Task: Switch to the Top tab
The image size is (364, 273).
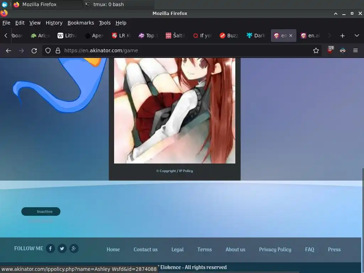Action: click(x=148, y=36)
